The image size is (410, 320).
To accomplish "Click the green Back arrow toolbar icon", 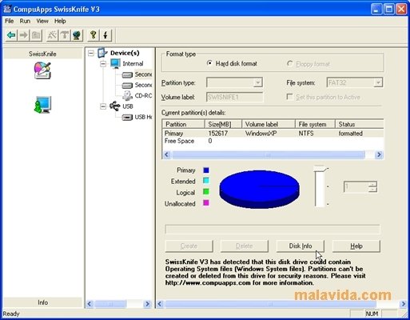I will tap(11, 35).
